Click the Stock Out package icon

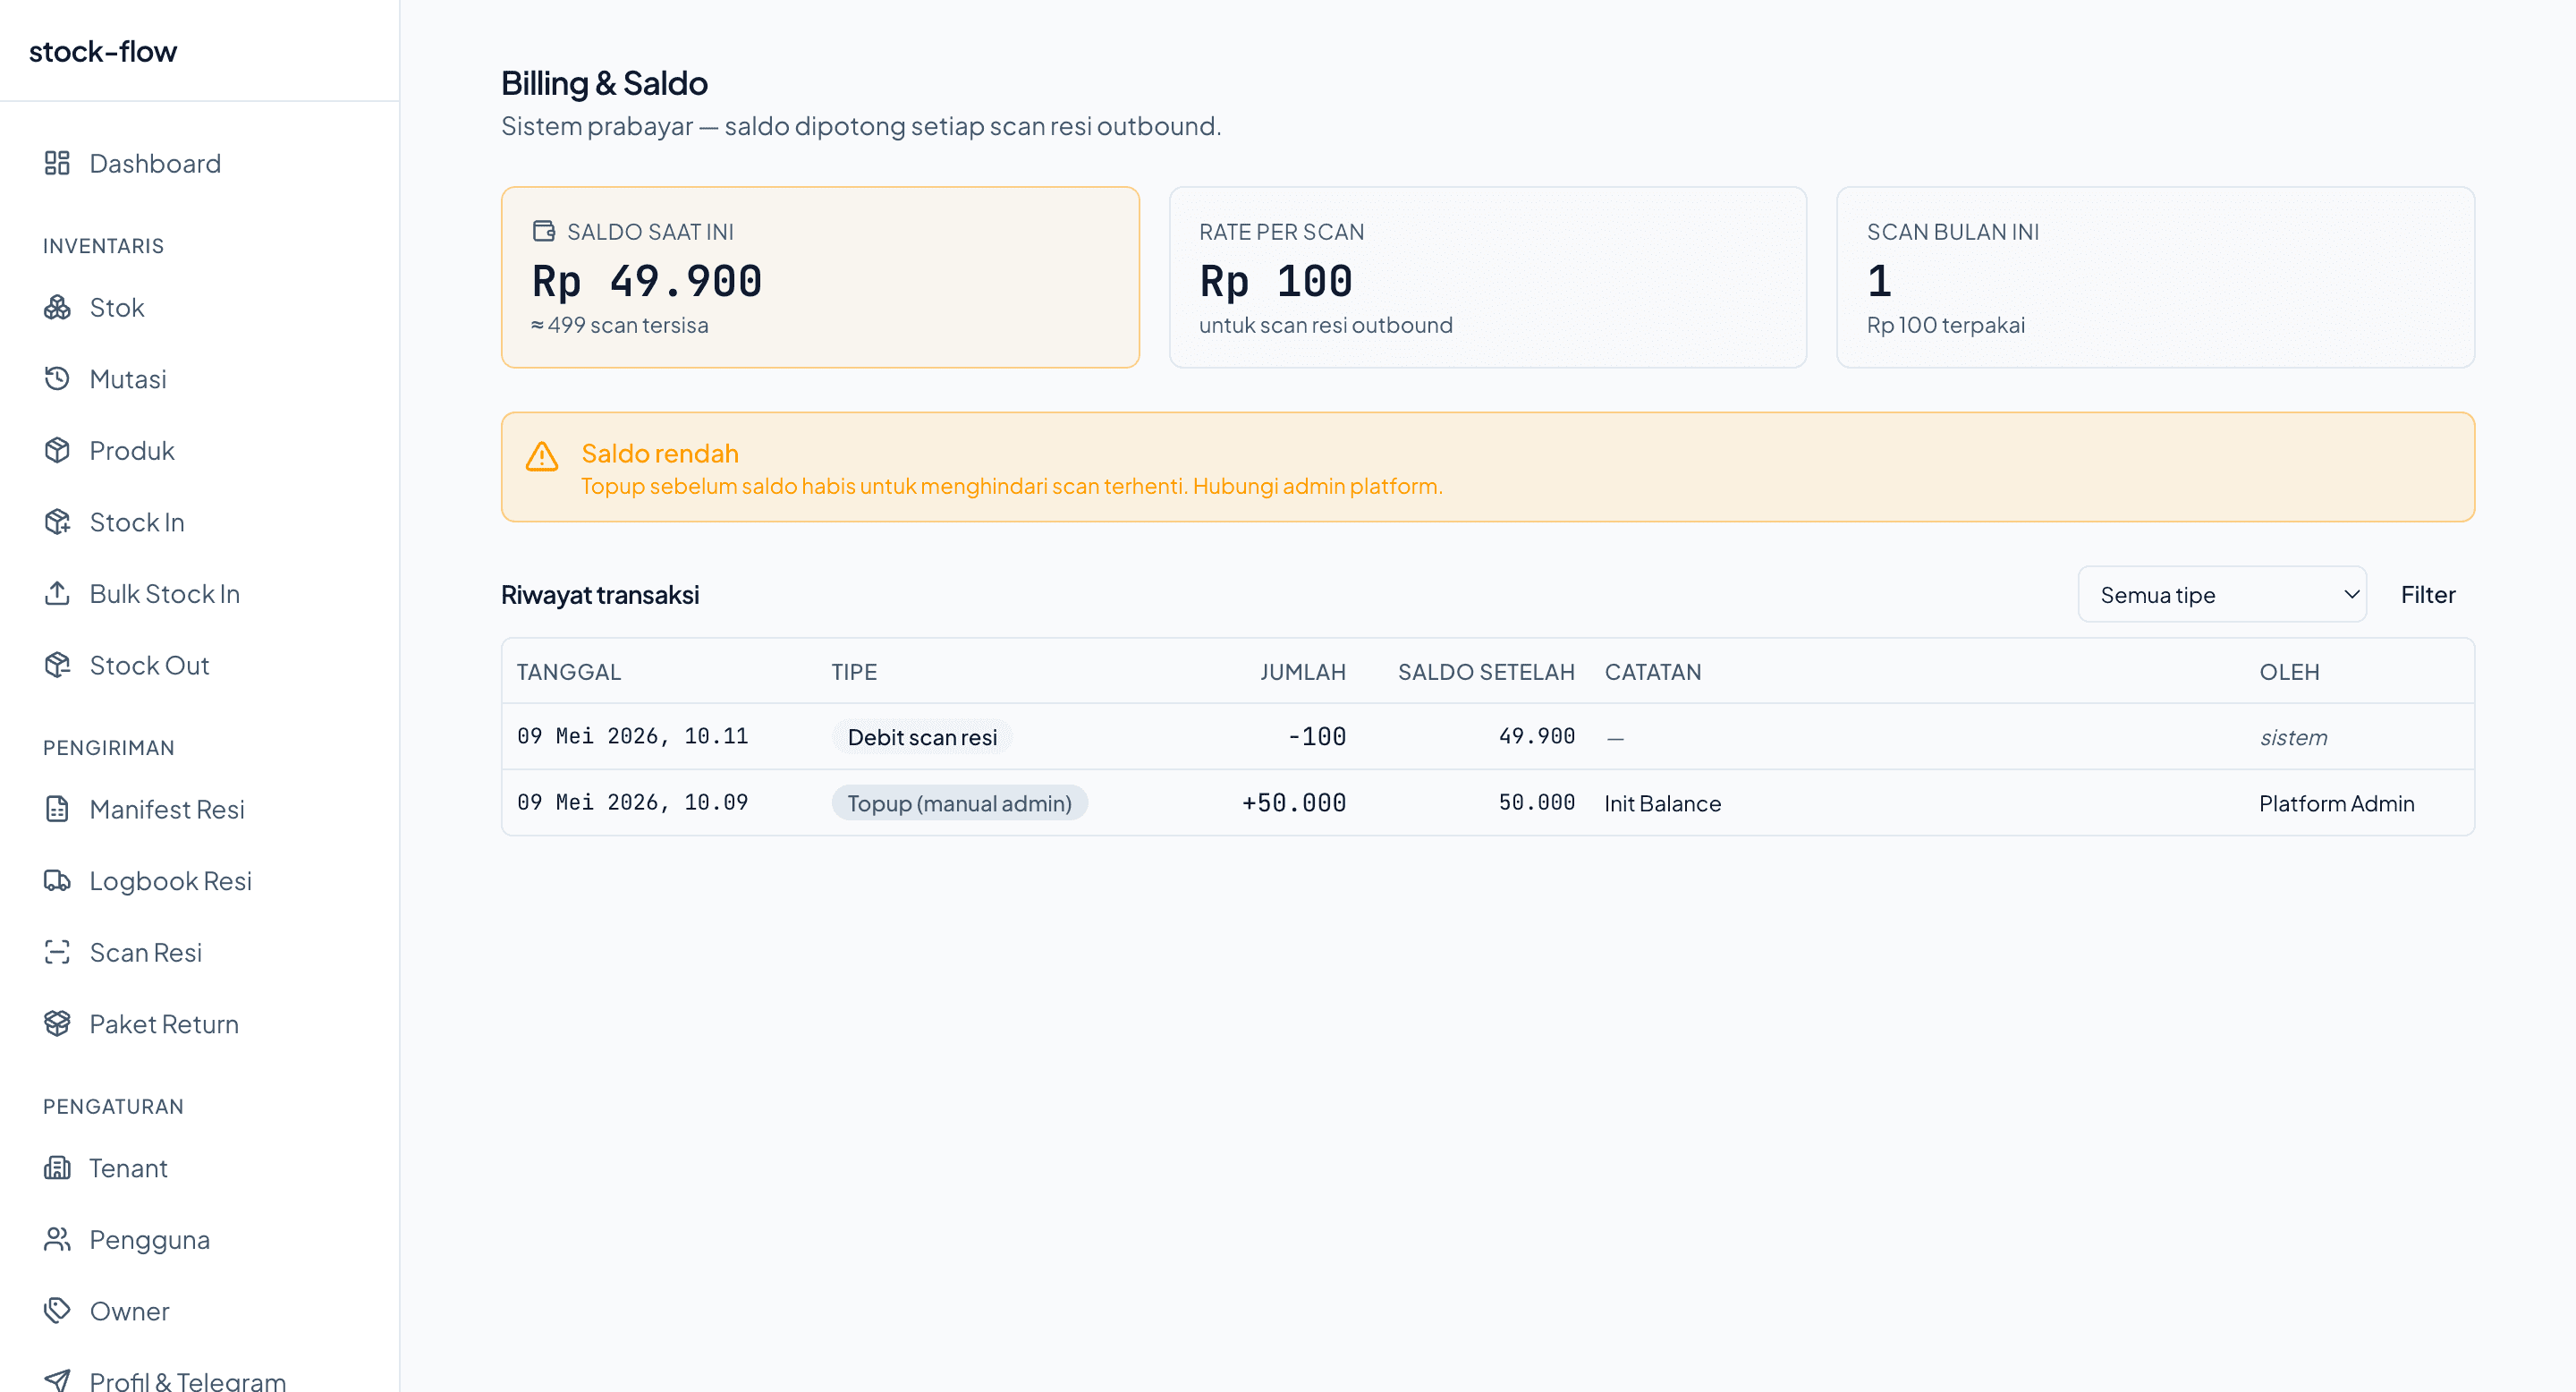tap(57, 665)
